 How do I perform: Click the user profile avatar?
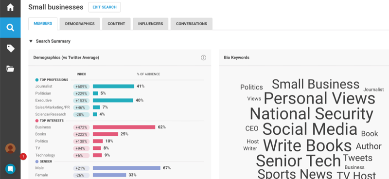click(10, 148)
